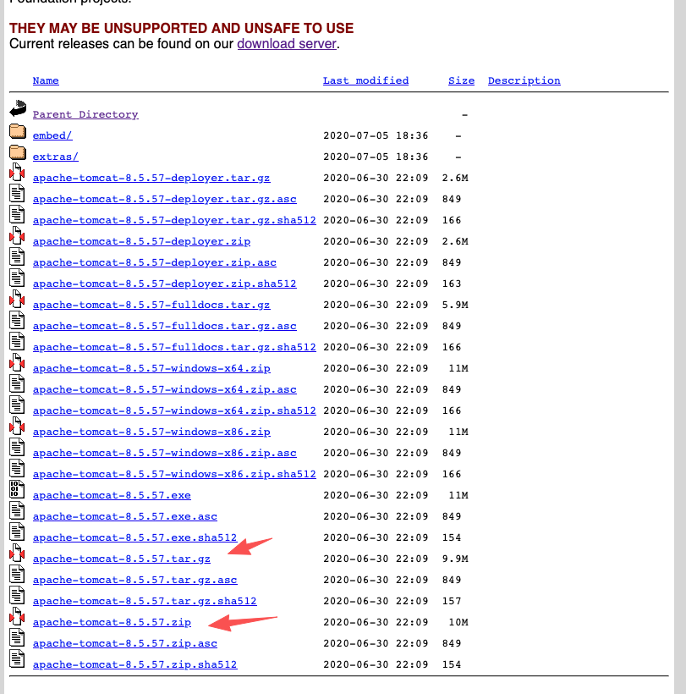This screenshot has height=694, width=686.
Task: Download apache-tomcat-8.5.57-windows-x86.zip
Action: pos(151,432)
